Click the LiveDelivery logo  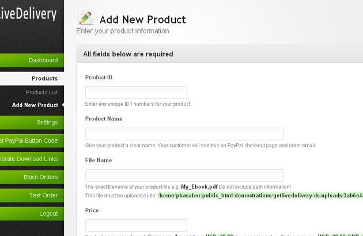pos(29,14)
